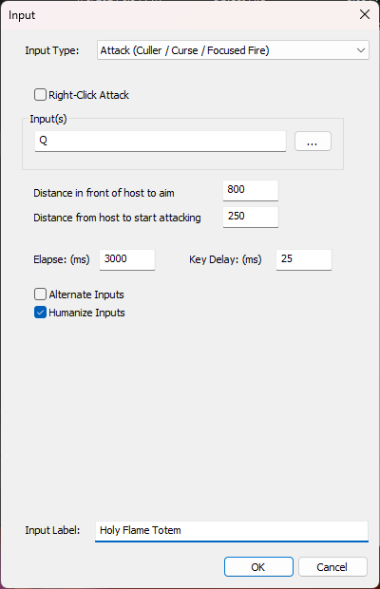Cancel the Input dialog
Screen dimensions: 380x589
tap(332, 566)
